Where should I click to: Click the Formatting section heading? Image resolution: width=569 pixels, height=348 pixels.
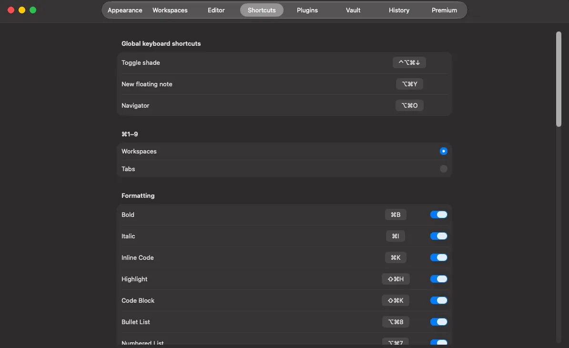point(138,195)
